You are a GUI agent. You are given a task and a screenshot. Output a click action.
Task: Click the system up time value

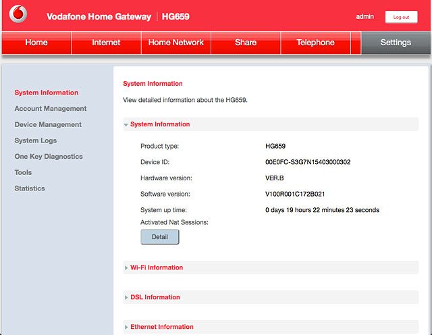(322, 210)
